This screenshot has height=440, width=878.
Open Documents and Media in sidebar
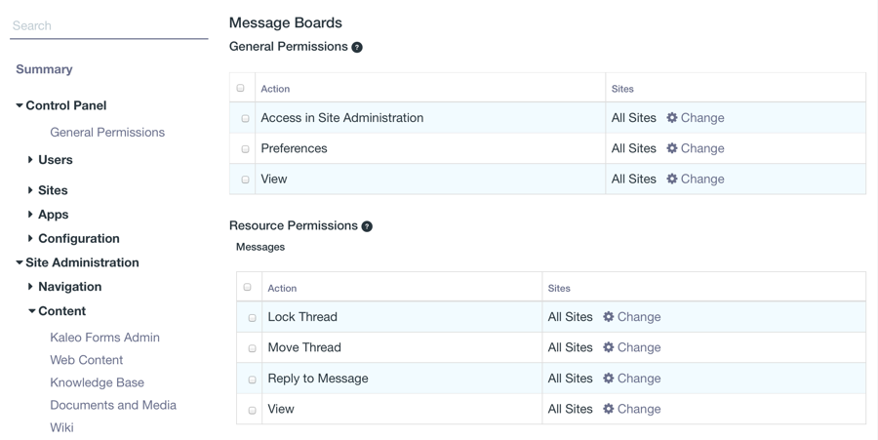(113, 405)
